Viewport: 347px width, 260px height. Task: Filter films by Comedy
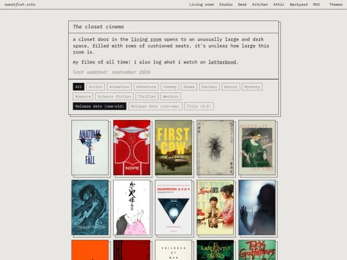(x=170, y=87)
